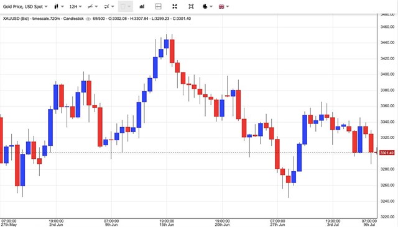Click the 15th Jun time axis label

[167, 225]
